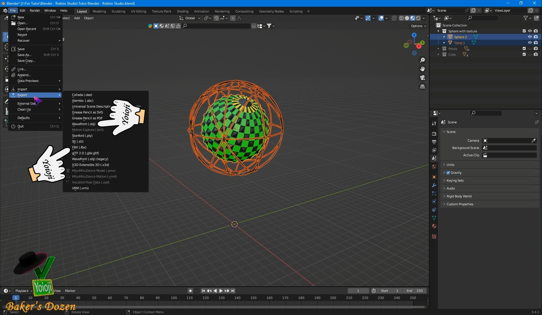Open the World properties tab icon
542x315 pixels.
click(434, 167)
